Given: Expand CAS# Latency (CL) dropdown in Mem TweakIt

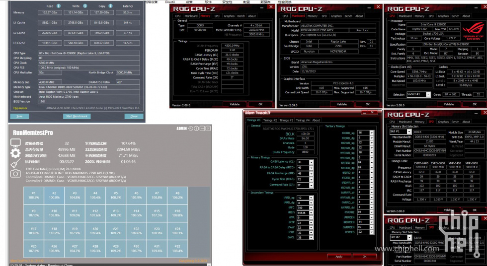Looking at the screenshot, I should click(x=311, y=162).
